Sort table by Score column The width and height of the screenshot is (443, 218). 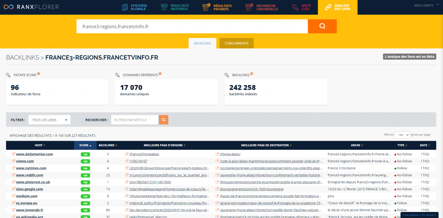coord(85,145)
